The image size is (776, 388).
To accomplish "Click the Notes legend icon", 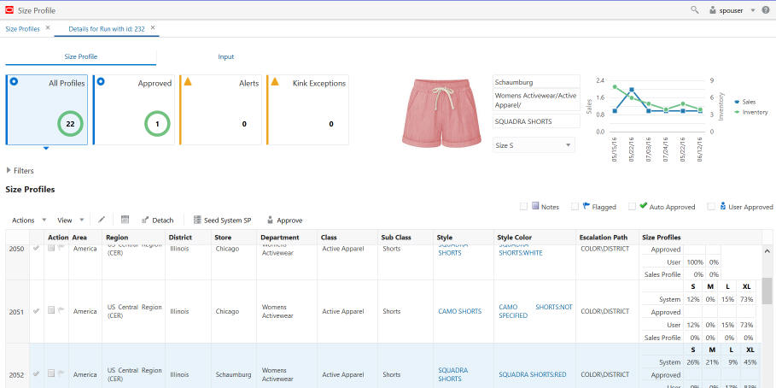I will tap(535, 206).
